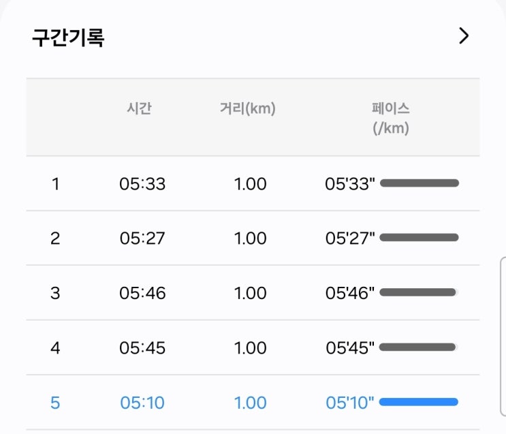
Task: Click lap 1 pace bar
Action: 420,183
